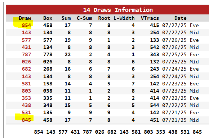Click draw number 026 in the Draw column

tap(26, 62)
